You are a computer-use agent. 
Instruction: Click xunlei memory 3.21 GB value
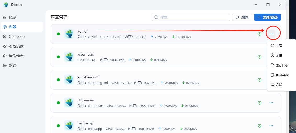140,37
